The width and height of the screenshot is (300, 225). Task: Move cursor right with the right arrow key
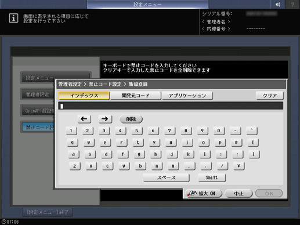105,119
